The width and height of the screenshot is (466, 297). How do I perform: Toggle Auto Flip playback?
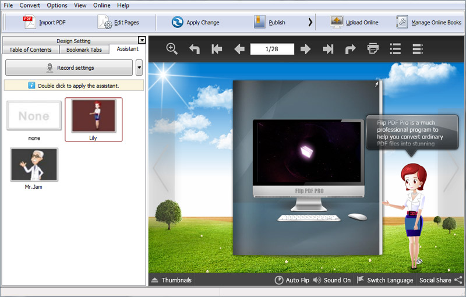(292, 280)
